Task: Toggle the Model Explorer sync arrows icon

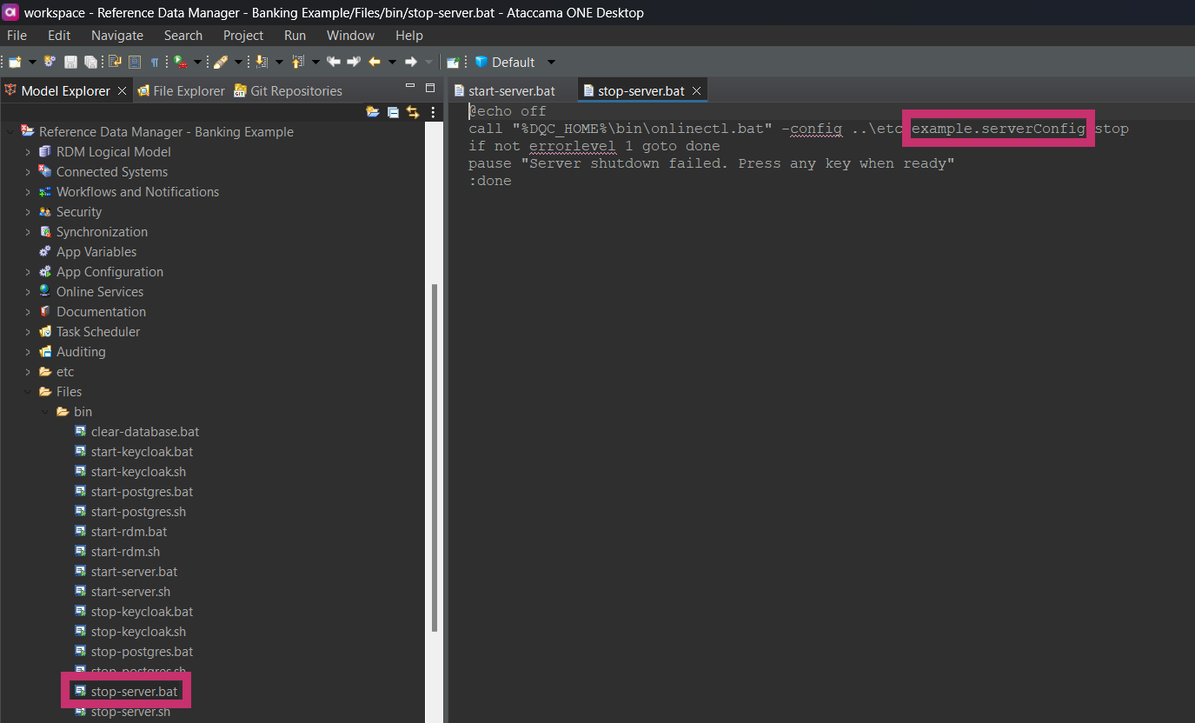Action: 413,112
